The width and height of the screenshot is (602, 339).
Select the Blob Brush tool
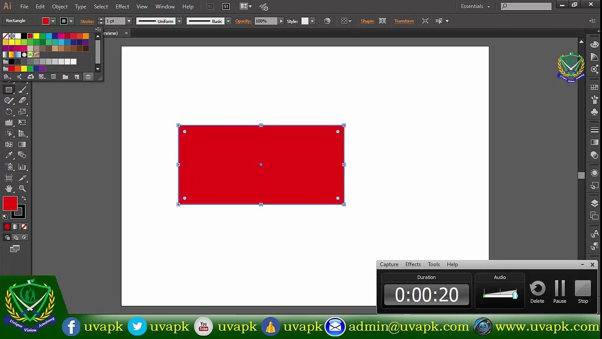point(9,100)
